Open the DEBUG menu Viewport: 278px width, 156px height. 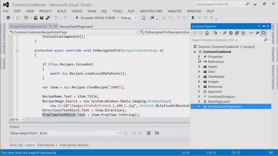[x=77, y=11]
